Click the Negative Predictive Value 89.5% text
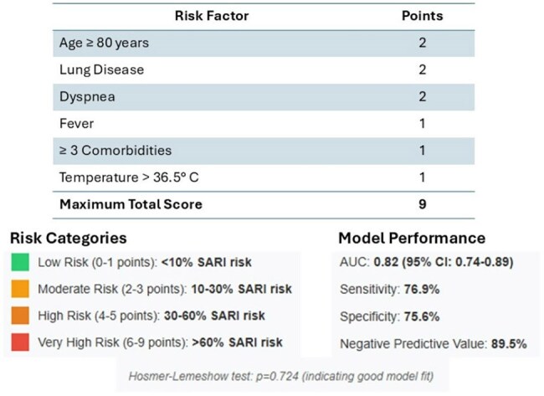 (434, 344)
